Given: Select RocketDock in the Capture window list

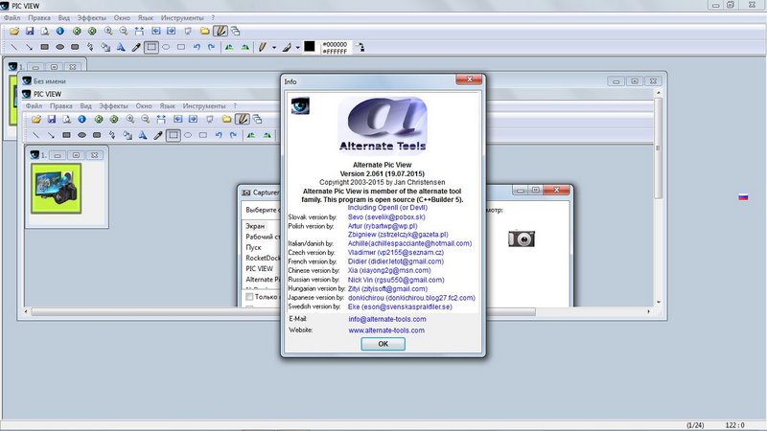Looking at the screenshot, I should (x=263, y=258).
